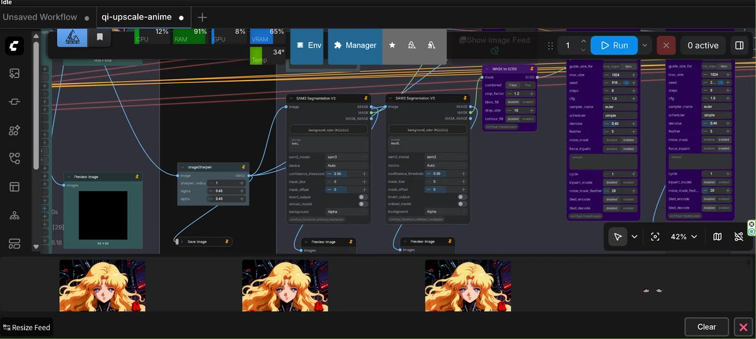Open device Auto dropdown on right SAM3 node
The height and width of the screenshot is (339, 756).
click(445, 165)
